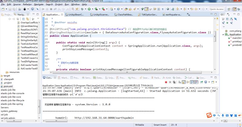Switch to the UniApiBeanC... editor tab

pyautogui.click(x=74, y=15)
